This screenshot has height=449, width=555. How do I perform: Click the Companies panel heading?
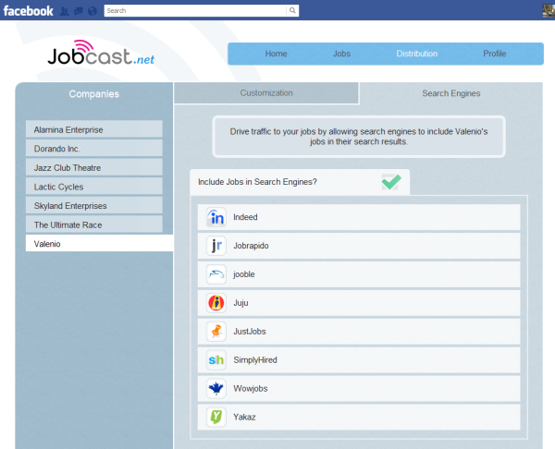click(94, 94)
